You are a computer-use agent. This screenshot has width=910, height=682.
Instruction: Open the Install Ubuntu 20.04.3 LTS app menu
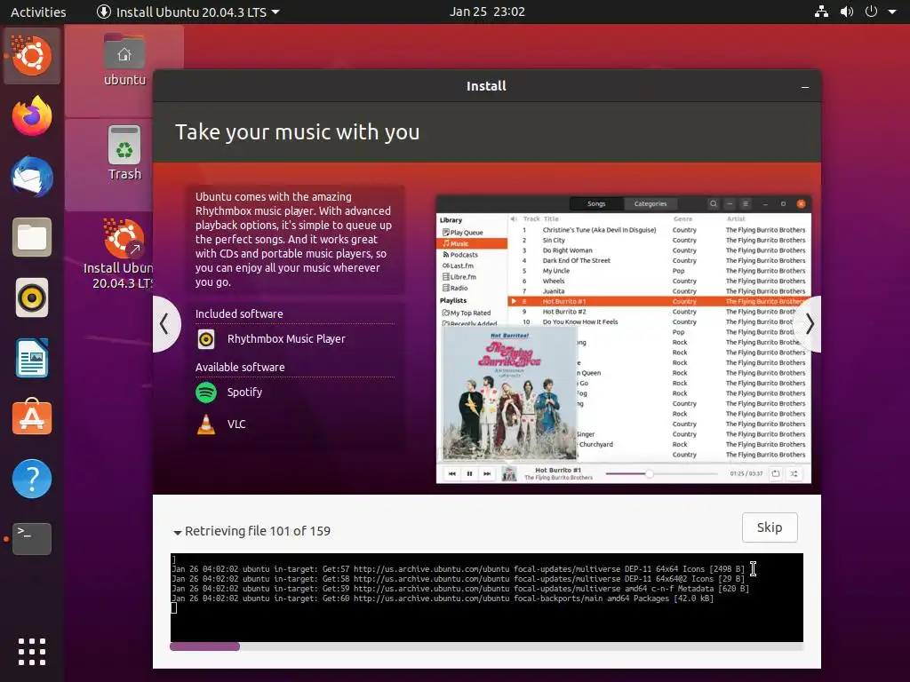pos(188,12)
